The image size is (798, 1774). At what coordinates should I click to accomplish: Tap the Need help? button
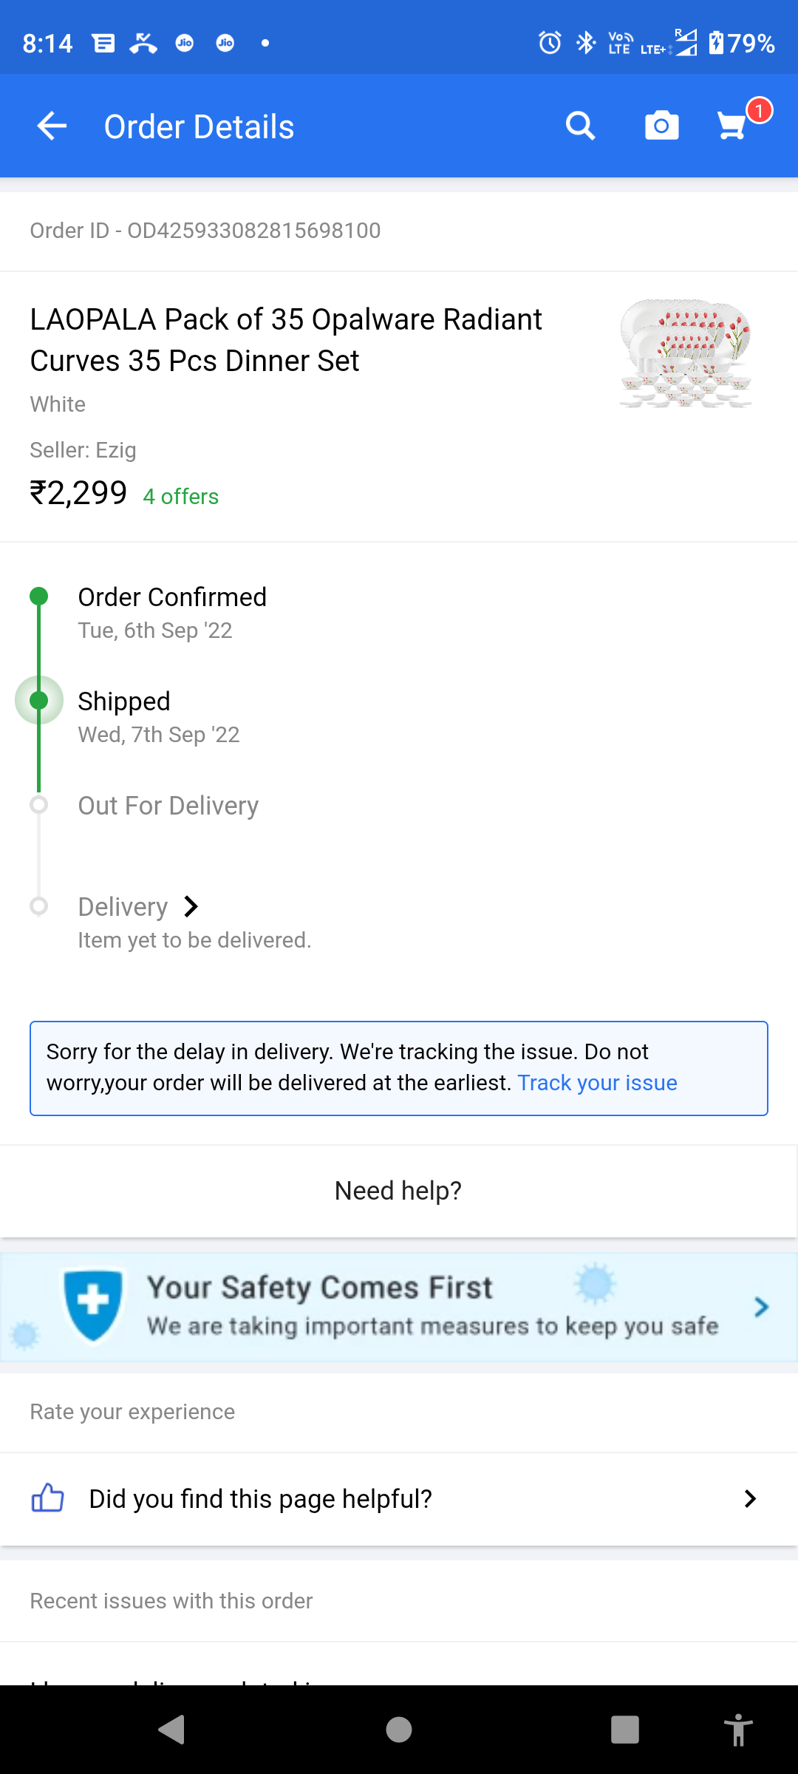[x=398, y=1191]
